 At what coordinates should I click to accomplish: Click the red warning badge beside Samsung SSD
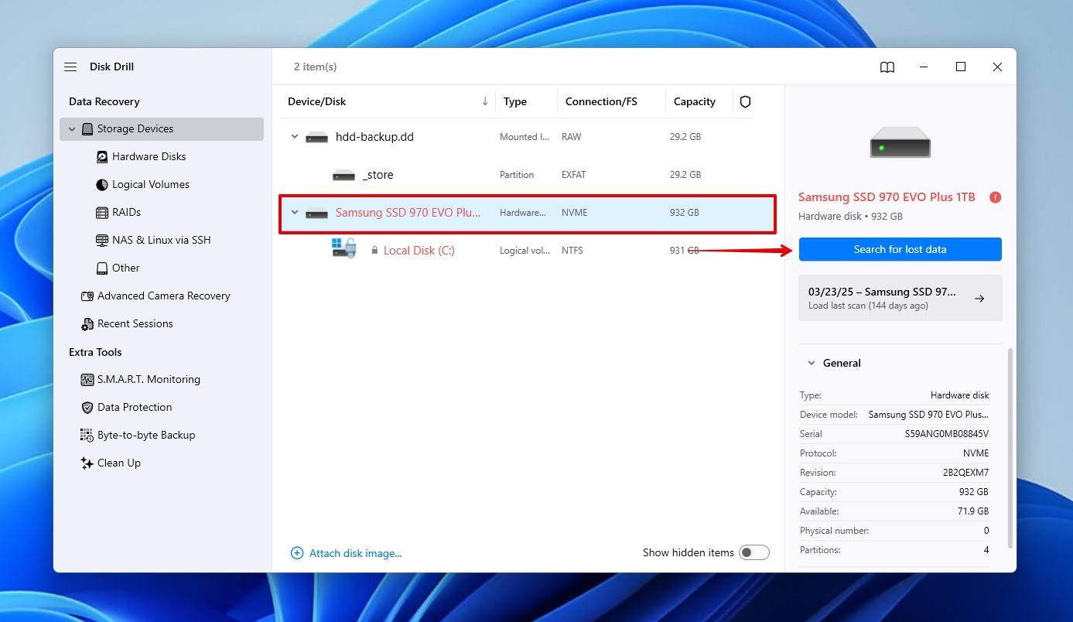click(995, 197)
